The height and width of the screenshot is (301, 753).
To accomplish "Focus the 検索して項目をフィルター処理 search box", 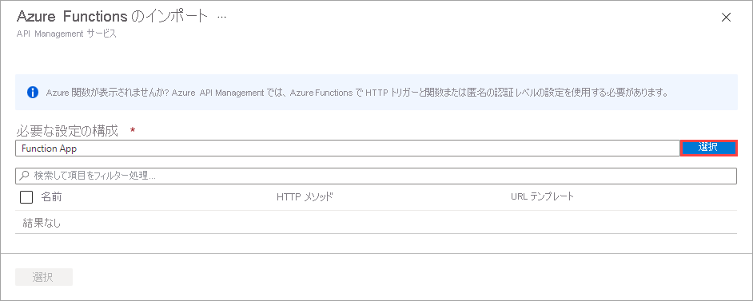I will click(376, 176).
